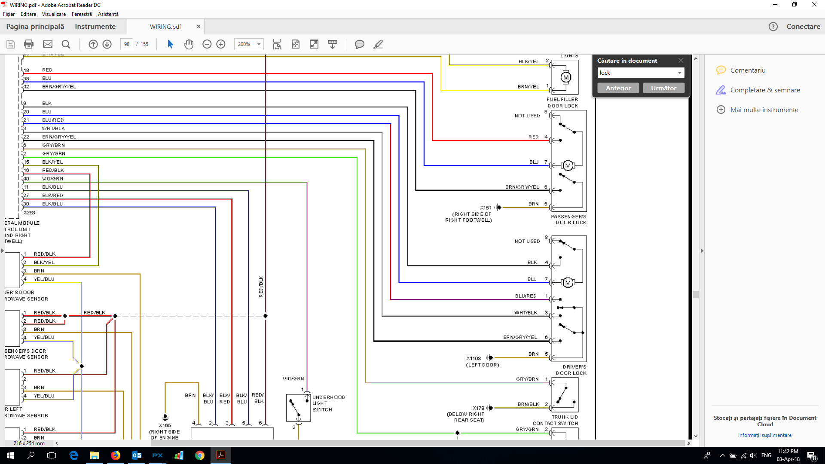
Task: Open the Vizualizare menu
Action: (54, 14)
